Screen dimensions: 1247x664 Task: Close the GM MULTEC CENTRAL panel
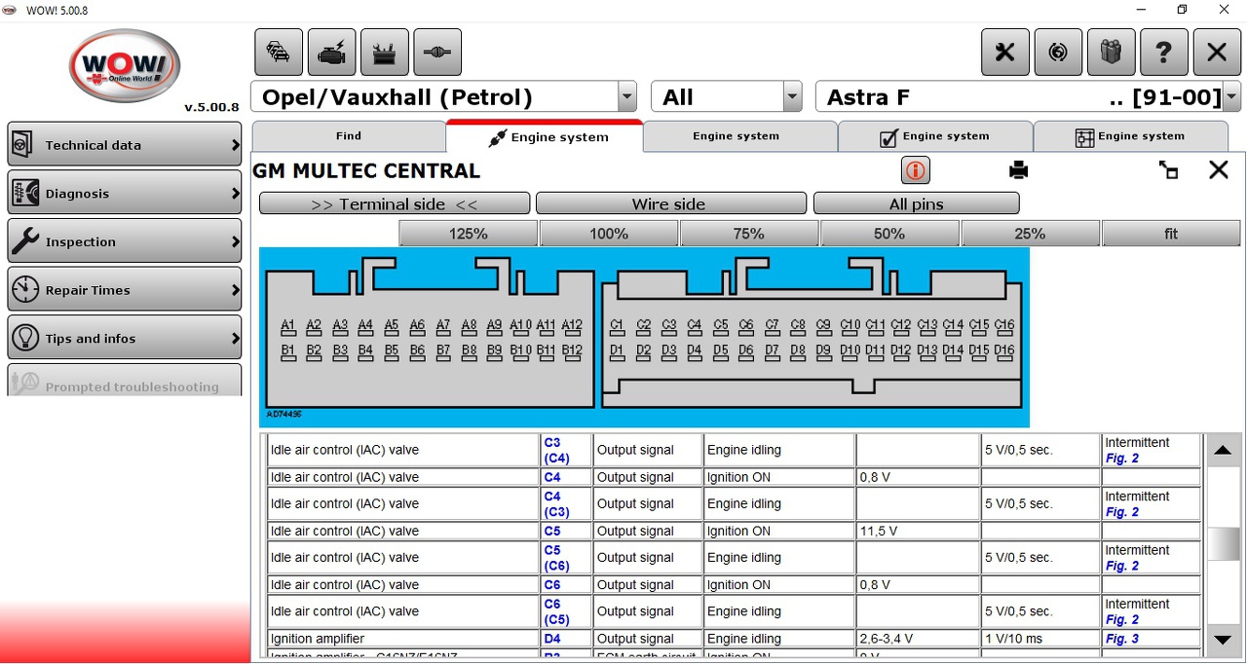pyautogui.click(x=1219, y=170)
